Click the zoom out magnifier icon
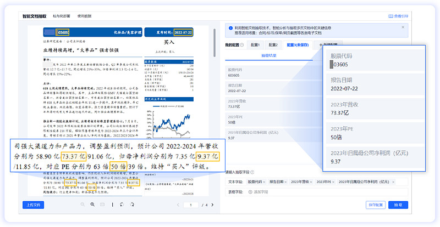Viewport: 440px width, 227px height. (82, 205)
